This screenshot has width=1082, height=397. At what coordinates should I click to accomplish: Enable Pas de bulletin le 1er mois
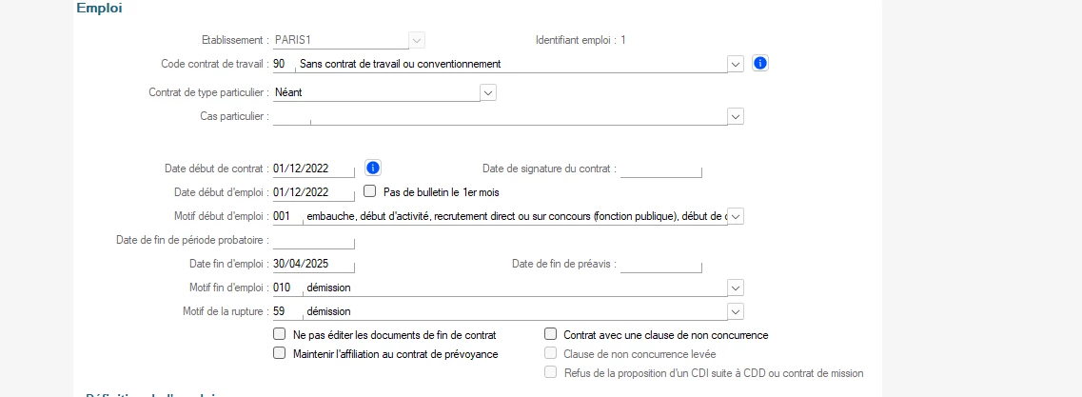[x=369, y=191]
